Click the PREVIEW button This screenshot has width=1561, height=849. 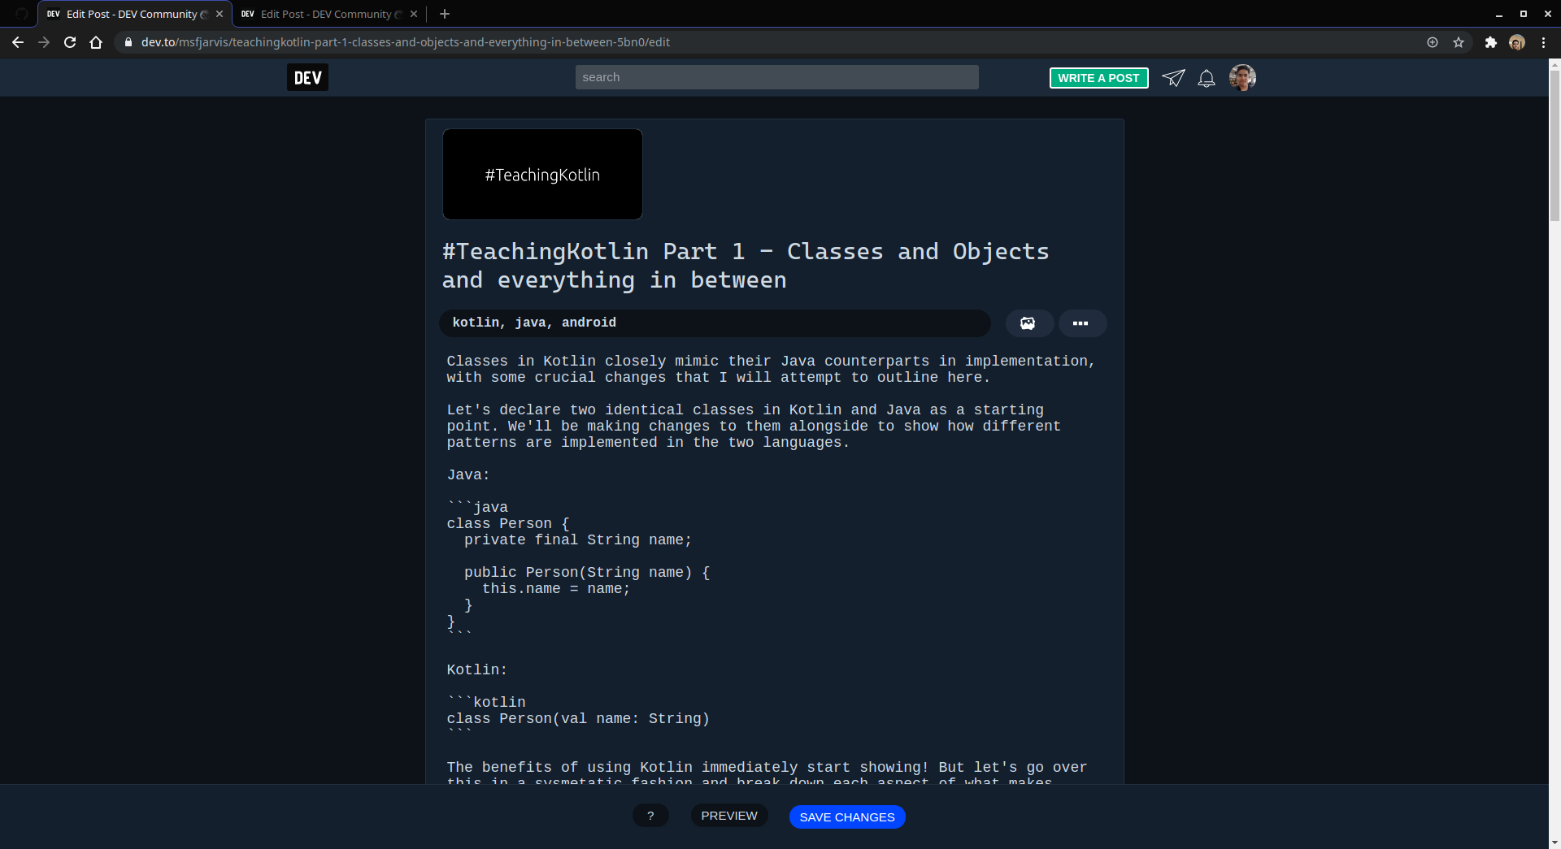point(729,816)
